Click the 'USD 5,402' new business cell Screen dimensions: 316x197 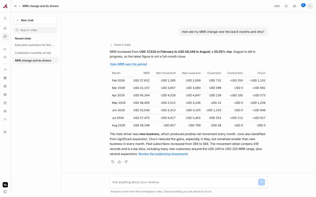(193, 118)
